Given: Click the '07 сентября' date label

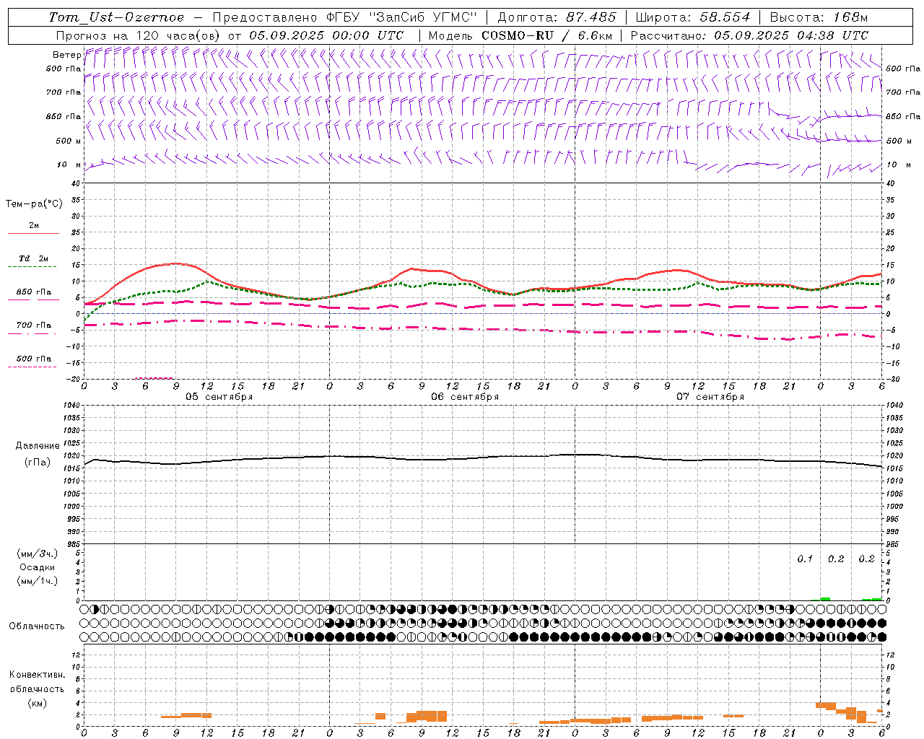Looking at the screenshot, I should tap(710, 397).
